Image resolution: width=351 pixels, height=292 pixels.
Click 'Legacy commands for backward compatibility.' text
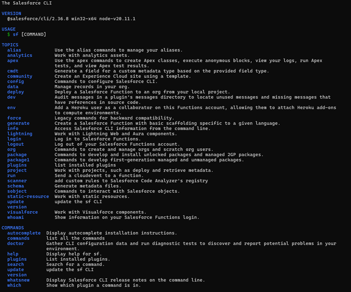(114, 118)
